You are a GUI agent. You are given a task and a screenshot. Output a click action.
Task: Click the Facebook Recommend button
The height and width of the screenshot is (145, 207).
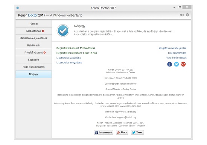pos(103,133)
